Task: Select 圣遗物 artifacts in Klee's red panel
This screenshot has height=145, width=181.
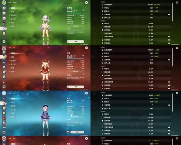Action: pos(13,61)
